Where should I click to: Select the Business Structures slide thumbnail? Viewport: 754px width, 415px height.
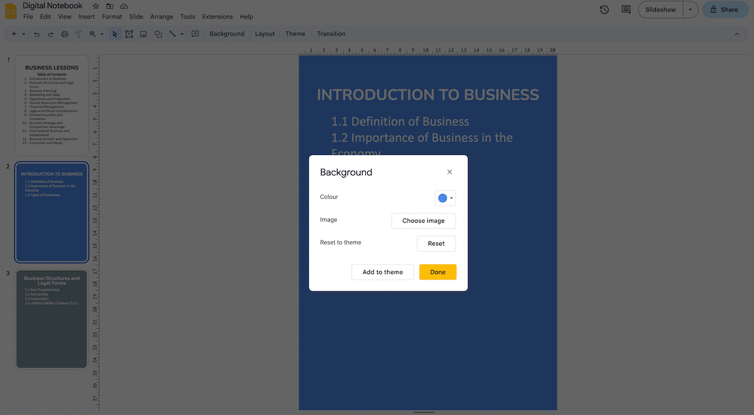(52, 319)
